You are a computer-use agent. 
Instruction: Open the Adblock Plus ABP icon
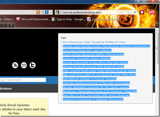(x=152, y=12)
